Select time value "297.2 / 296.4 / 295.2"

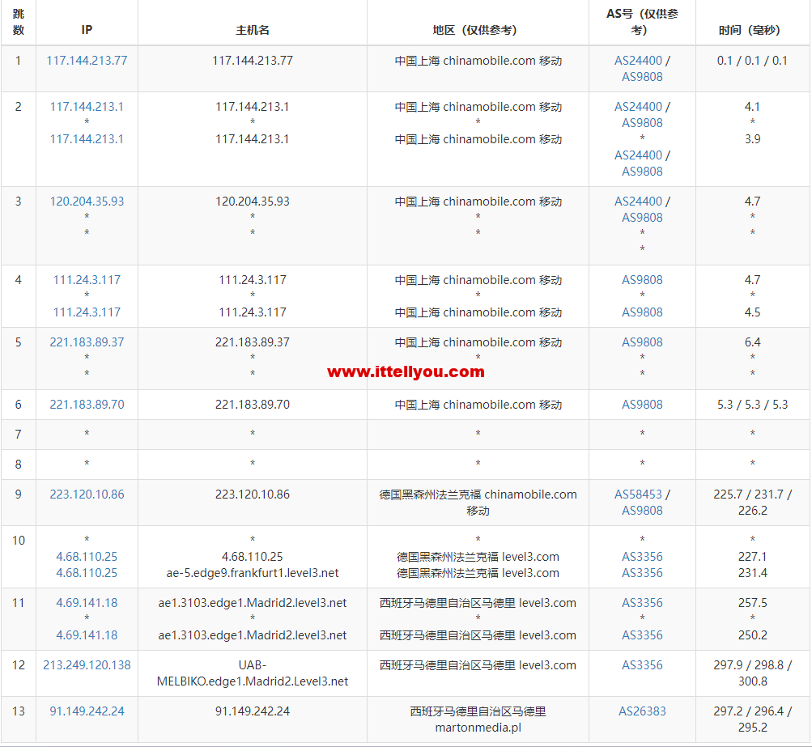pos(752,719)
